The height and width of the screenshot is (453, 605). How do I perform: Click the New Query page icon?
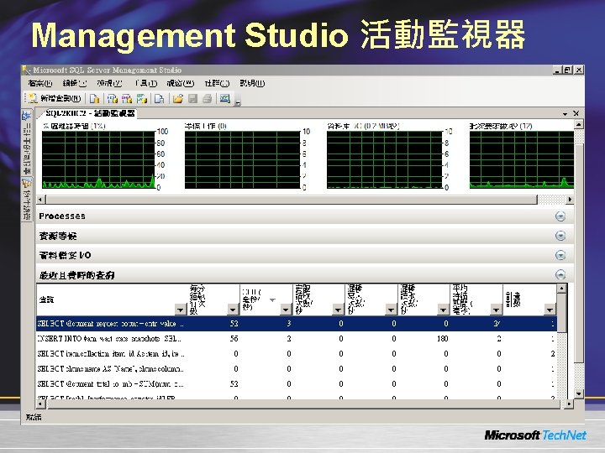pos(32,99)
